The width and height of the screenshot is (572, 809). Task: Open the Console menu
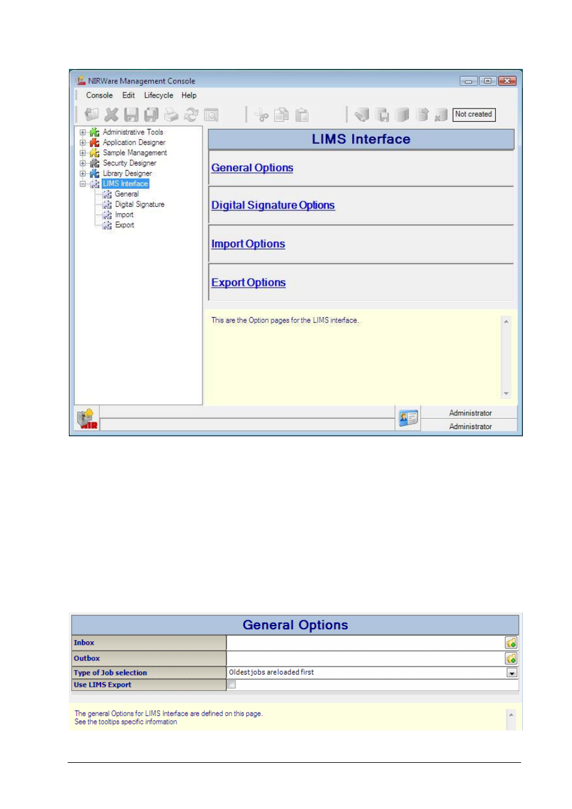[99, 95]
